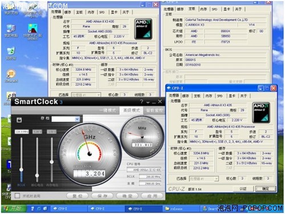The width and height of the screenshot is (285, 214).
Task: Click the core voltage value box above 核心电压 slider
Action: [x=37, y=132]
